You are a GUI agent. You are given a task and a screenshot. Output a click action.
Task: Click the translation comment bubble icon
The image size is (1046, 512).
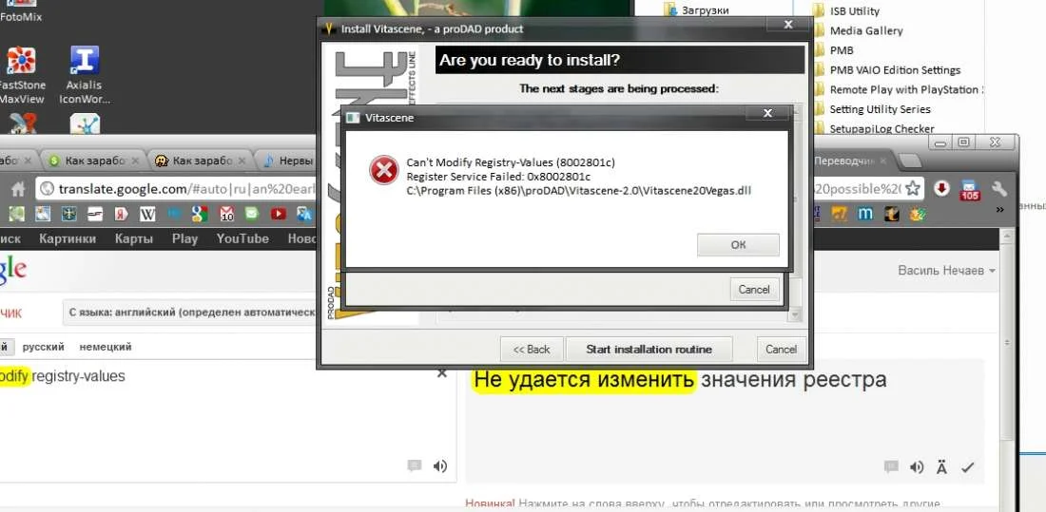point(891,466)
